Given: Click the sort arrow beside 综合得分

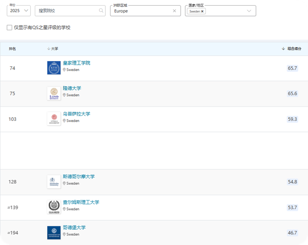Looking at the screenshot, I should pos(283,49).
